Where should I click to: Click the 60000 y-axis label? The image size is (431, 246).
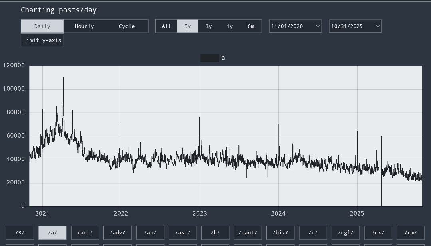pyautogui.click(x=16, y=136)
